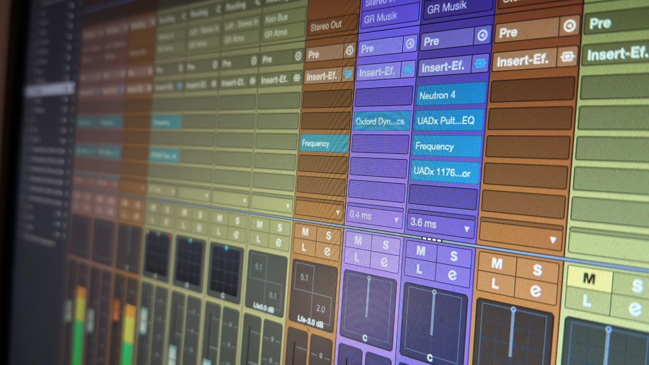Mute the 3.6 ms GR Musik channel
This screenshot has height=365, width=649.
[x=421, y=251]
